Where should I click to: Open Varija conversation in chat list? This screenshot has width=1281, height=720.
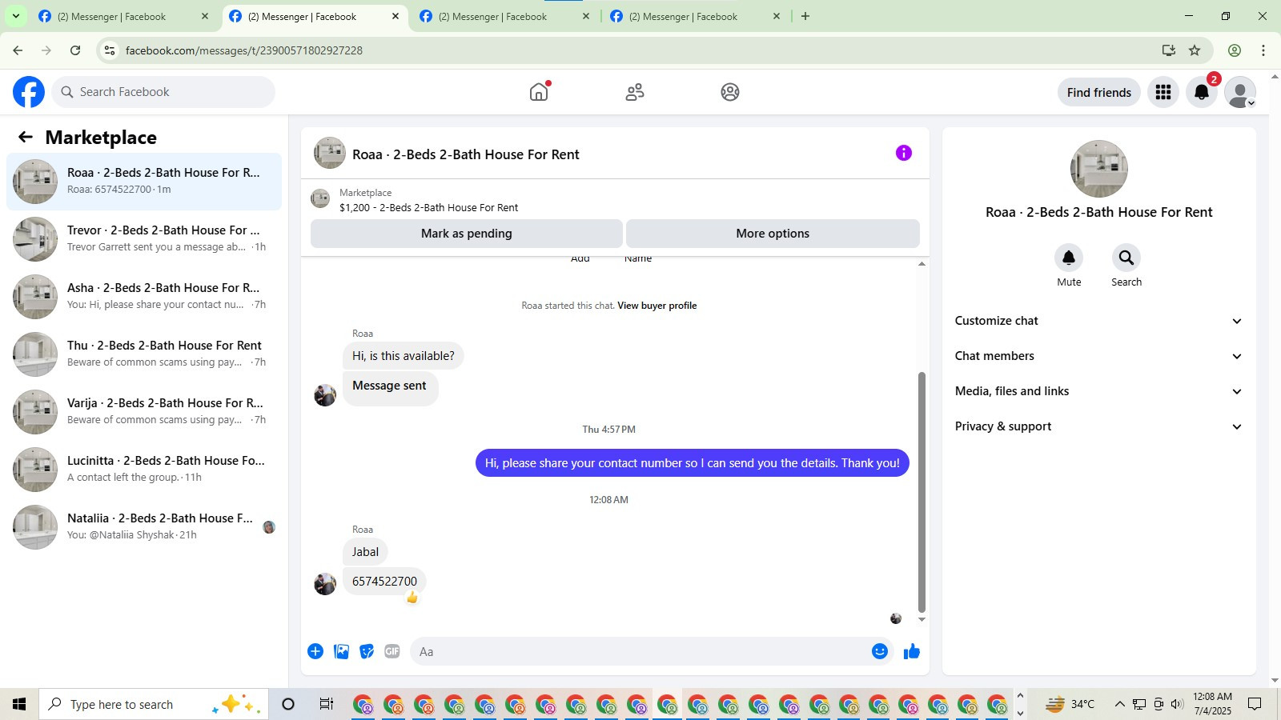(x=144, y=412)
